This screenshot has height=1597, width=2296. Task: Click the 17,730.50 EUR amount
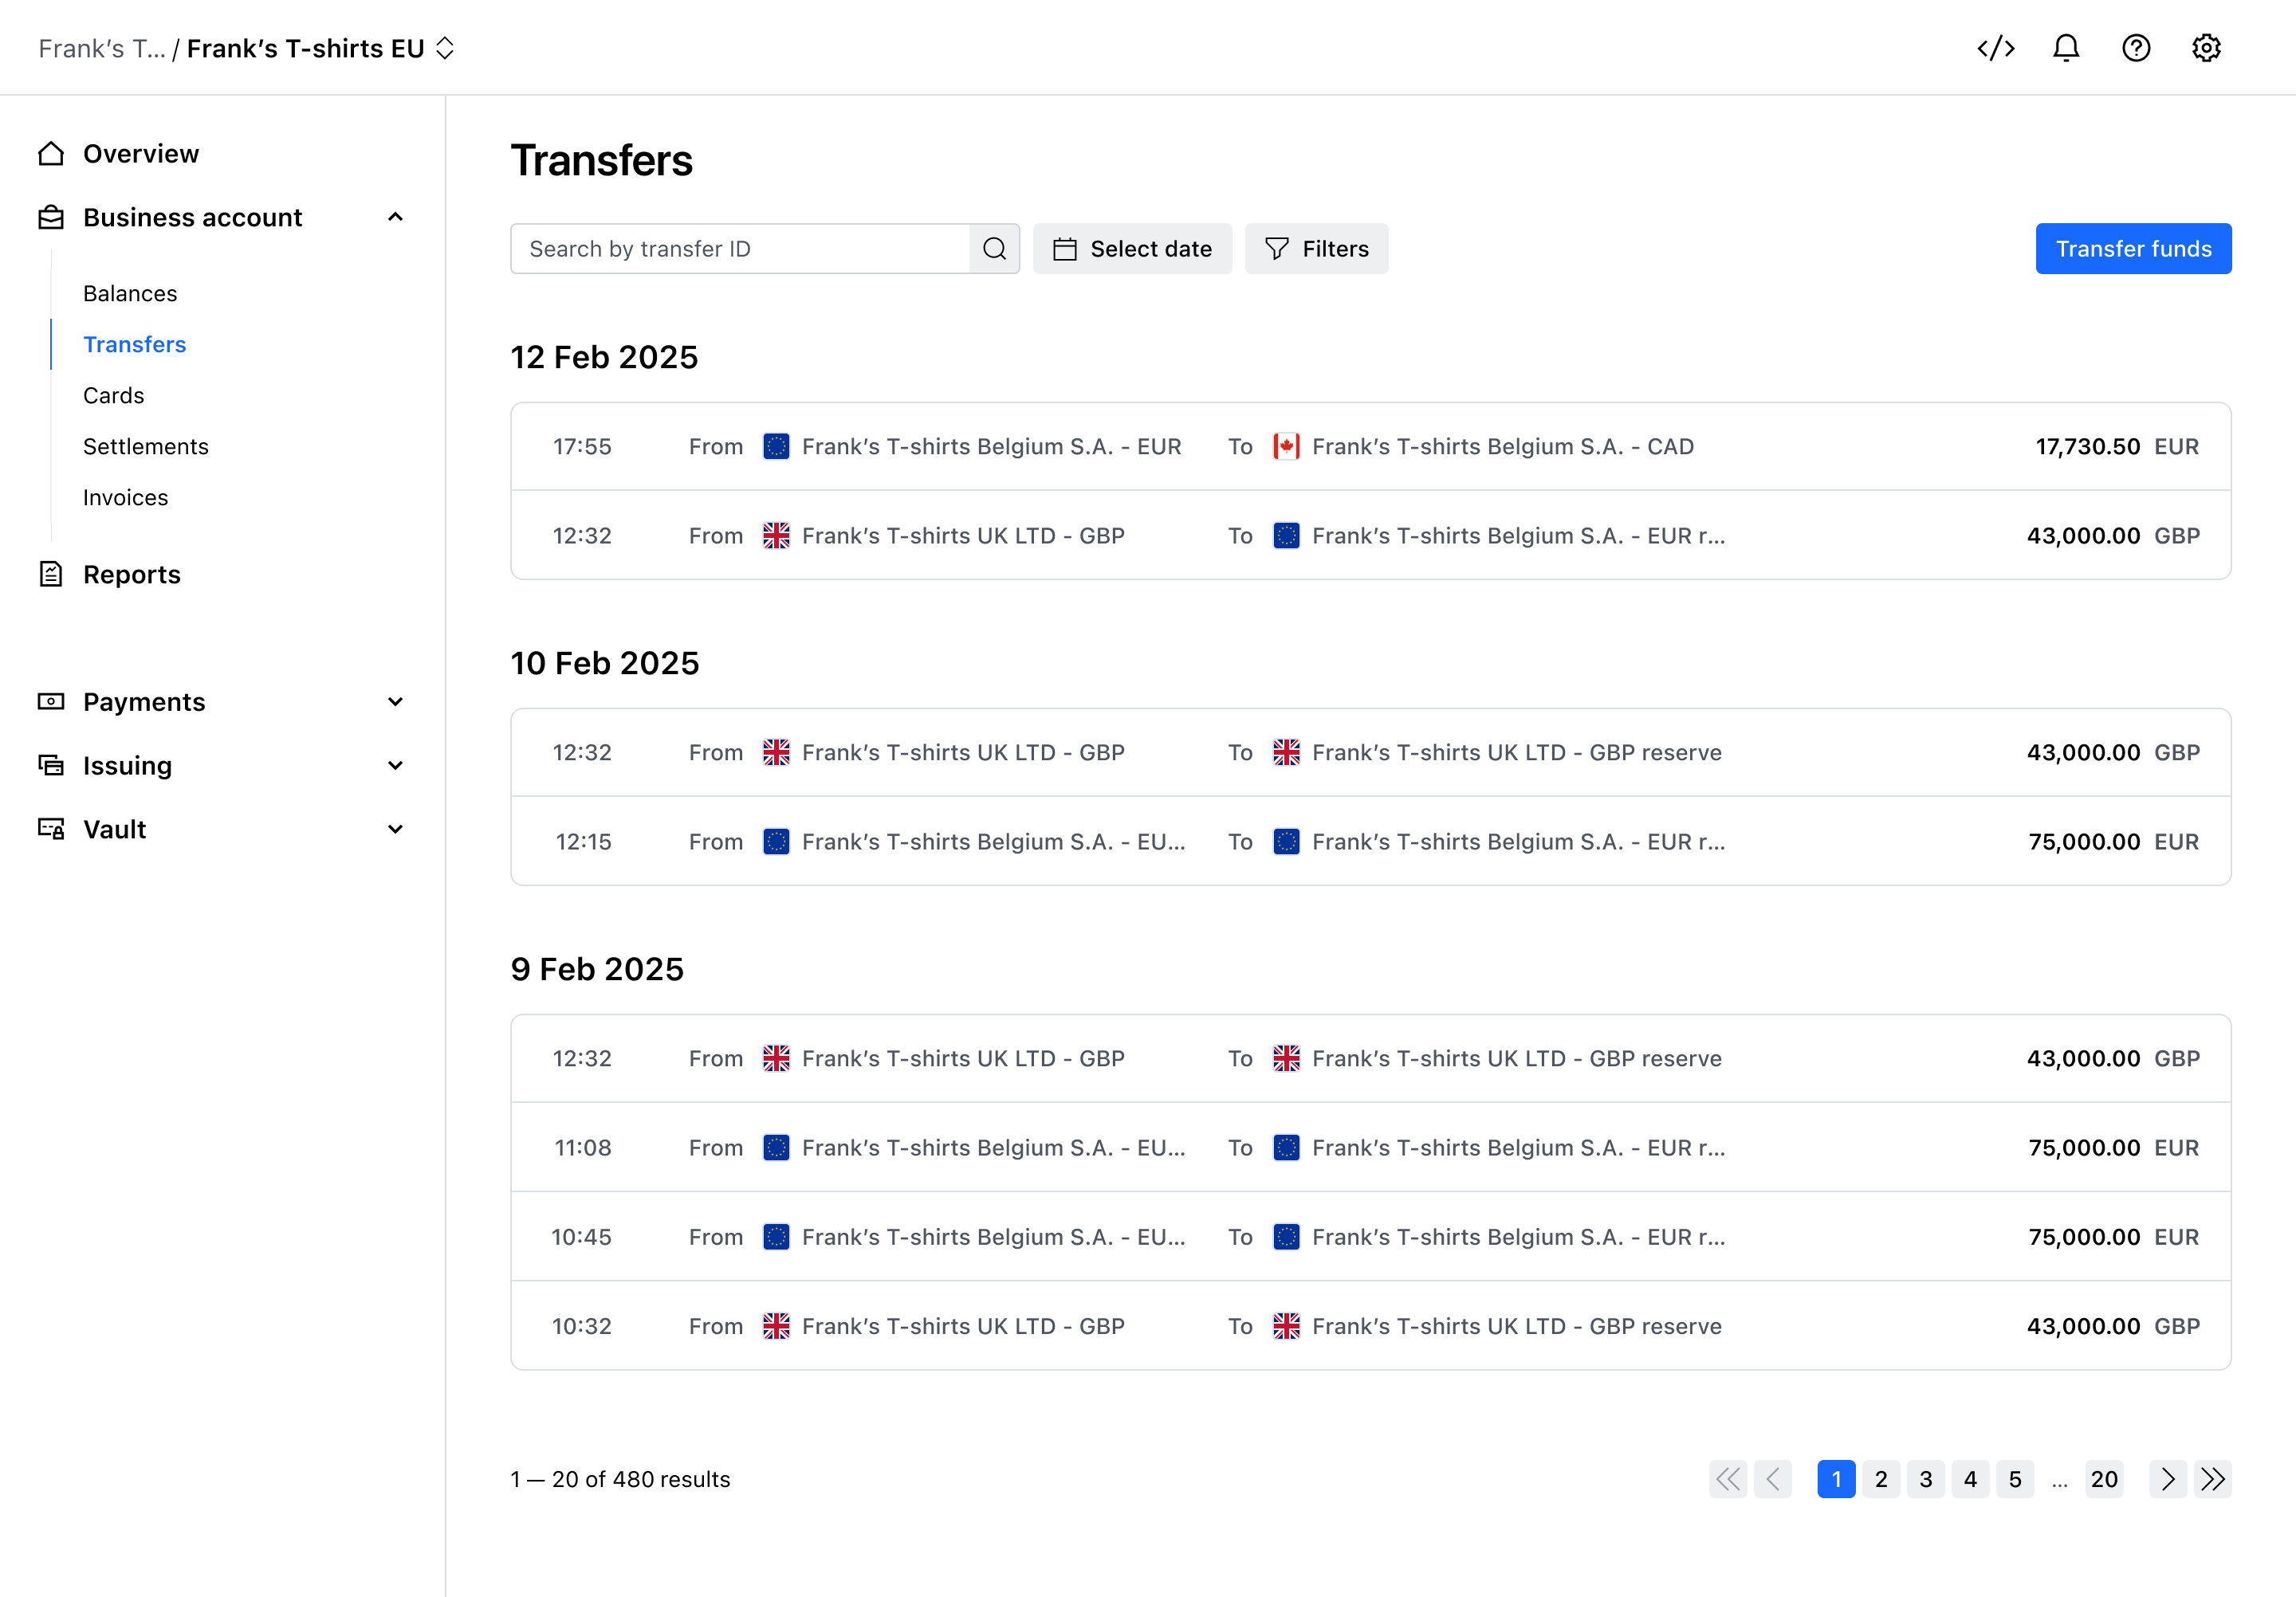pyautogui.click(x=2117, y=447)
